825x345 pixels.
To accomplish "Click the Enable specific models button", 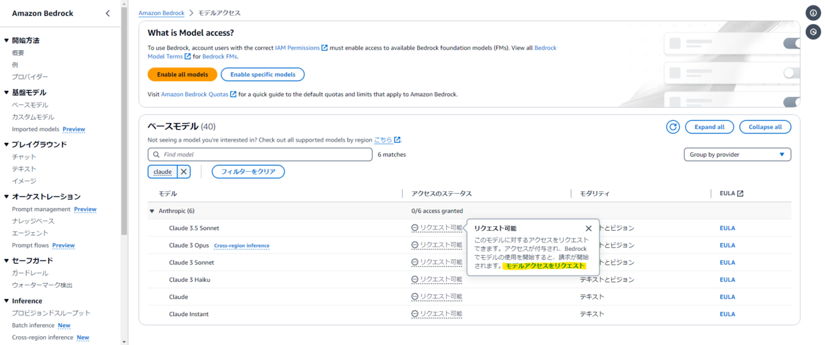I will click(263, 74).
